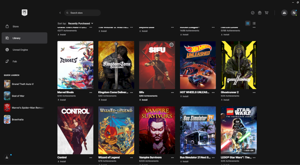Open the downloads icon in sidebar
This screenshot has height=165, width=300.
point(7,157)
